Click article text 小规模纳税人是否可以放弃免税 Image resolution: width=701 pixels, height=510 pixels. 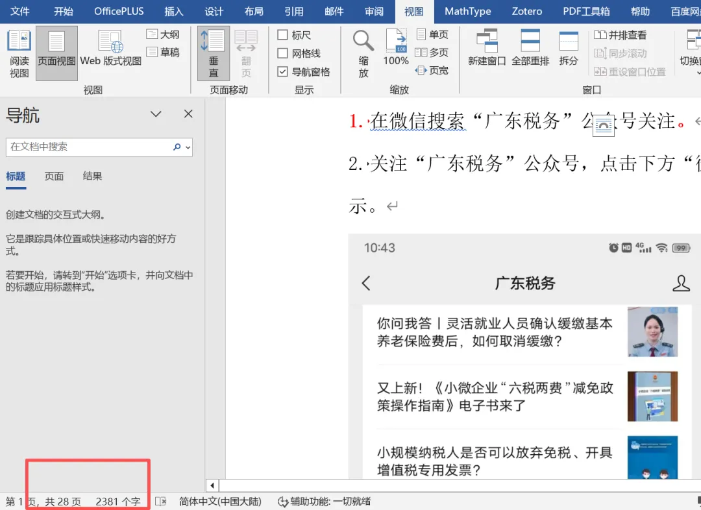click(495, 461)
